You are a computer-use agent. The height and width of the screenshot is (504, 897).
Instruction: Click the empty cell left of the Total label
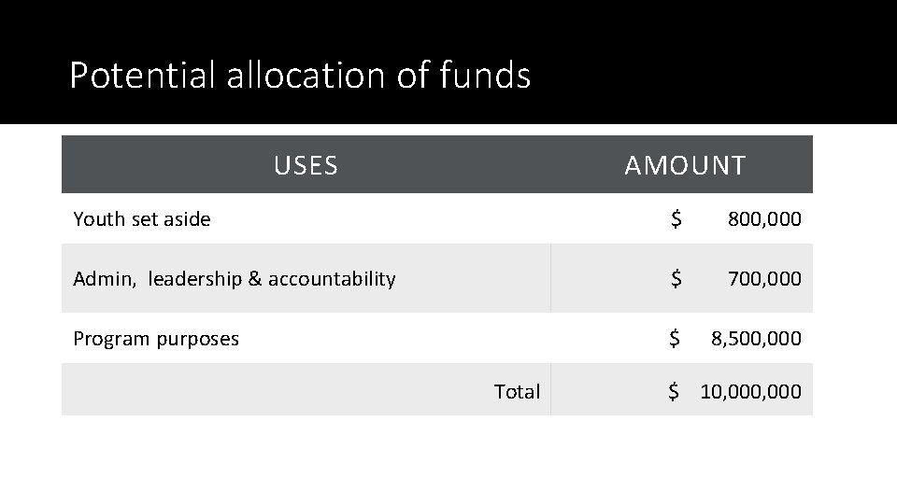[271, 390]
